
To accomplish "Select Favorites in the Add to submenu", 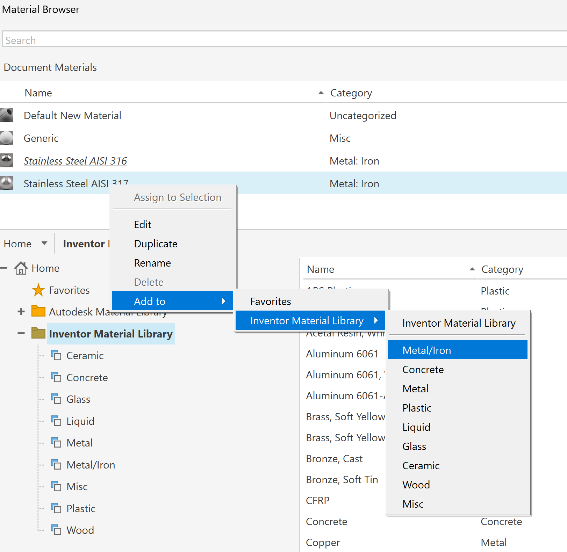I will point(310,301).
